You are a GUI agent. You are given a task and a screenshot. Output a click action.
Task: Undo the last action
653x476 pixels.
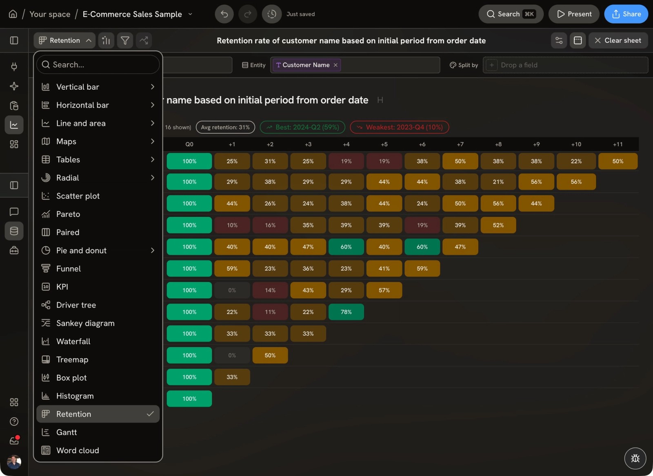point(224,14)
